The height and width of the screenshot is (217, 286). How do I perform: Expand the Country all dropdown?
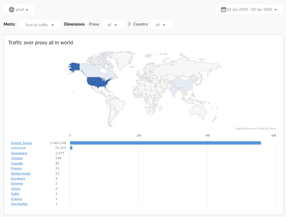point(161,25)
